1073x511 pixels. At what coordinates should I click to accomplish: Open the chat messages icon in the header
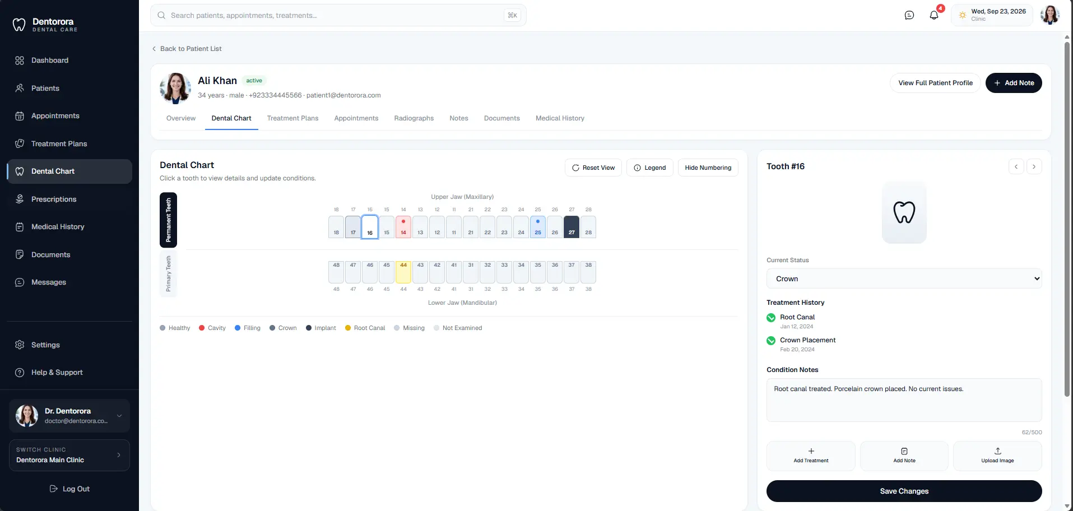click(909, 15)
